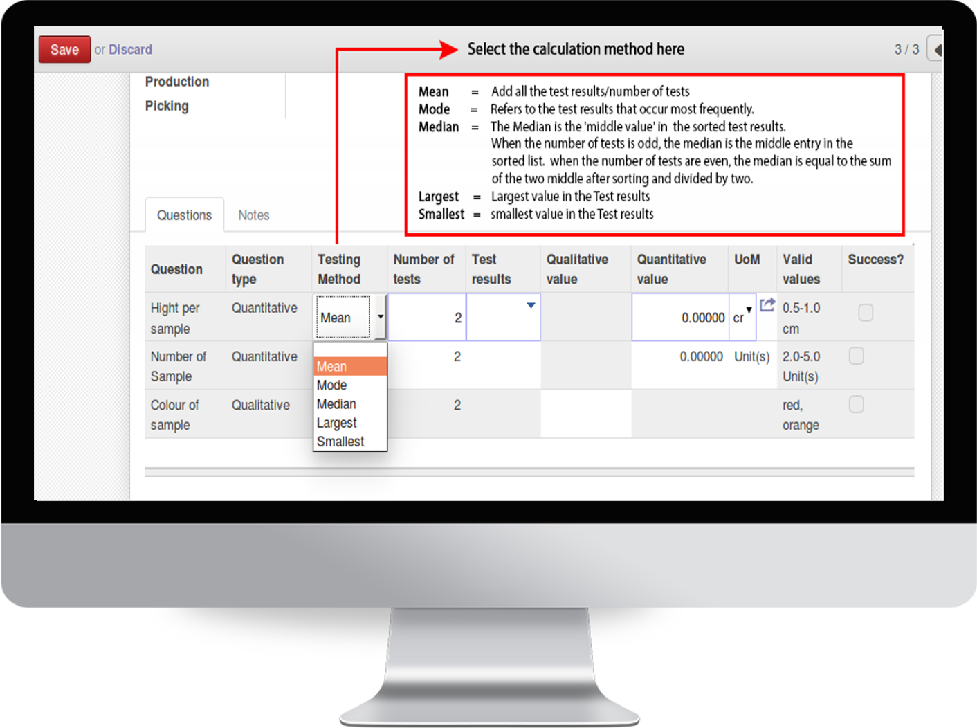Click number of tests 2 in Colour of sample row
This screenshot has width=977, height=728.
click(457, 405)
